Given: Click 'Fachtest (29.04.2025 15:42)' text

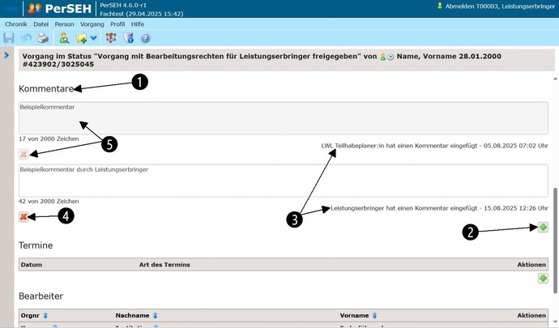Looking at the screenshot, I should point(142,14).
